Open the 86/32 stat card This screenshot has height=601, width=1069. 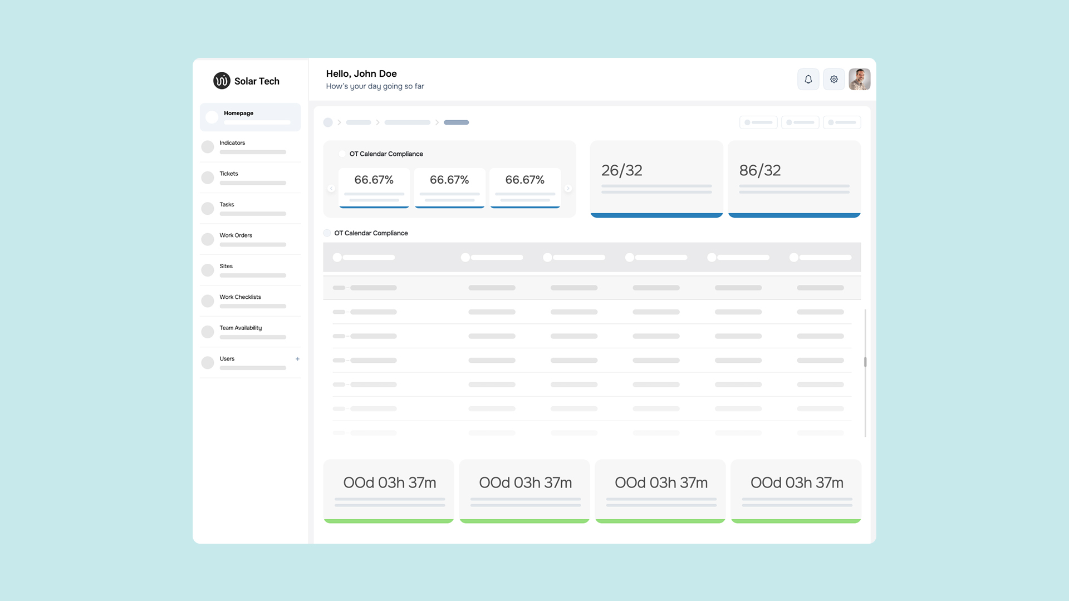(795, 179)
